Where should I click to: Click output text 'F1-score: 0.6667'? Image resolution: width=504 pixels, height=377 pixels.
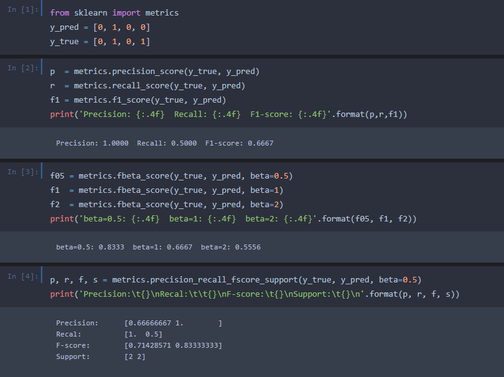240,143
